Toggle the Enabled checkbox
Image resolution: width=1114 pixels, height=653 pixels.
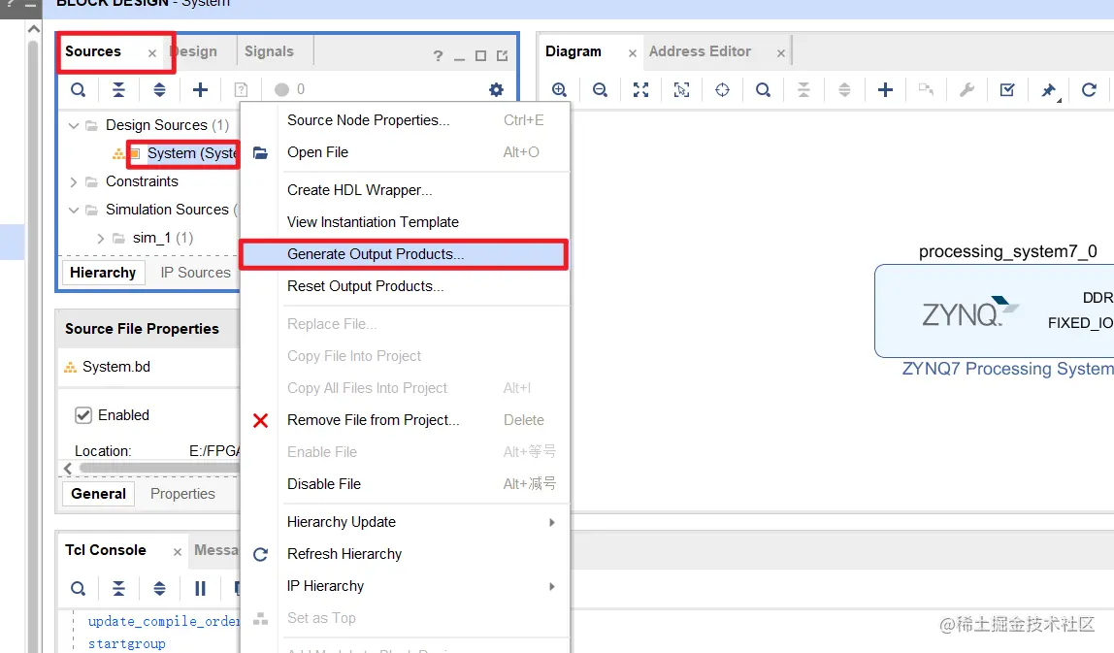83,415
